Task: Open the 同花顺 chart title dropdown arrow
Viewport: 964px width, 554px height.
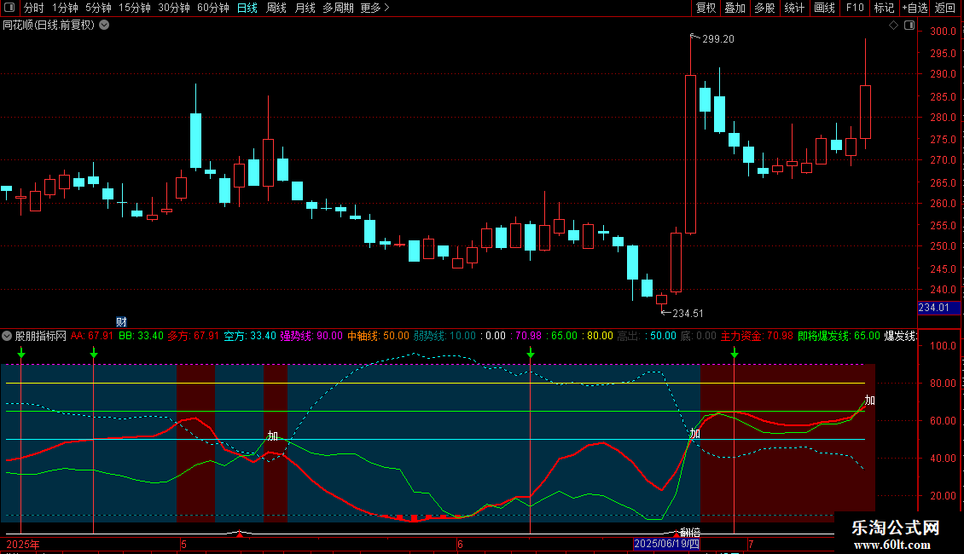Action: point(105,25)
